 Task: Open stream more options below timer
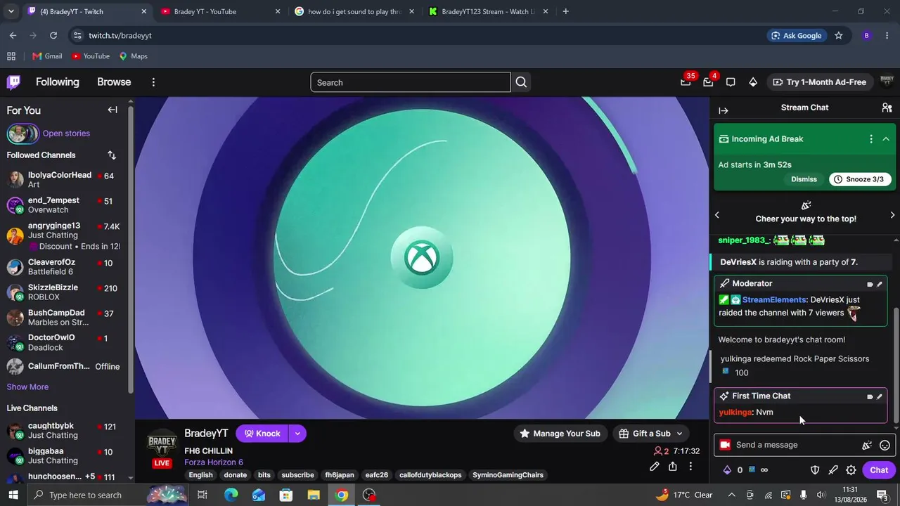pos(690,466)
